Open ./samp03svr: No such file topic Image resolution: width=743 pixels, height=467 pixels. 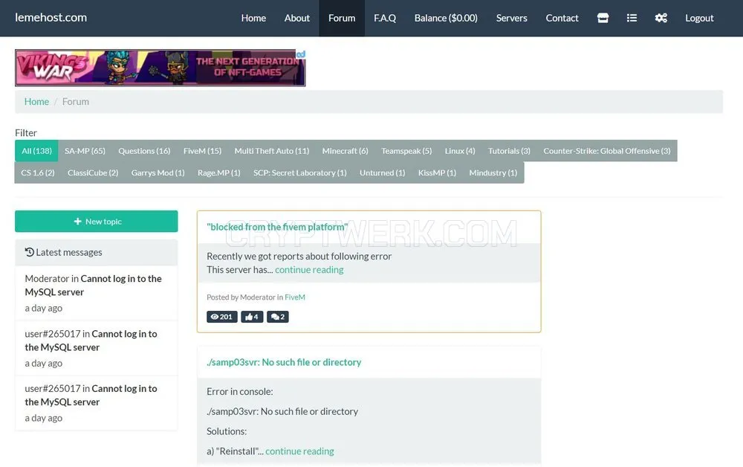pos(284,362)
